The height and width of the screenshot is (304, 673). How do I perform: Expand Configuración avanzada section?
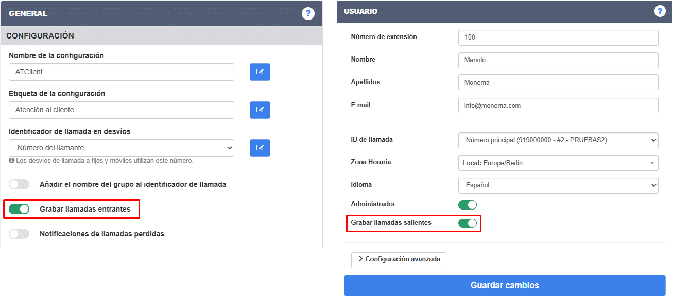point(399,260)
